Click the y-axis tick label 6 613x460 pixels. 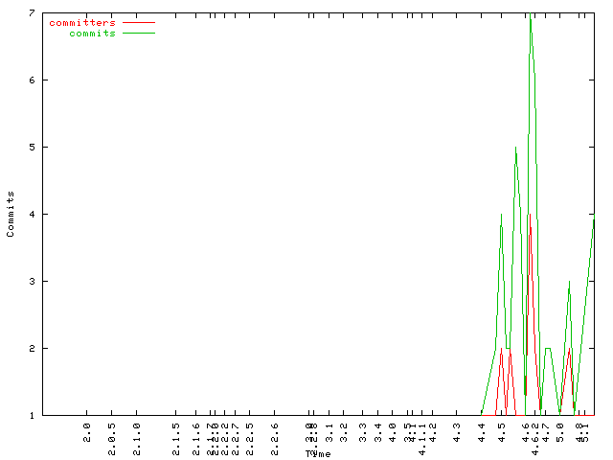click(x=32, y=80)
